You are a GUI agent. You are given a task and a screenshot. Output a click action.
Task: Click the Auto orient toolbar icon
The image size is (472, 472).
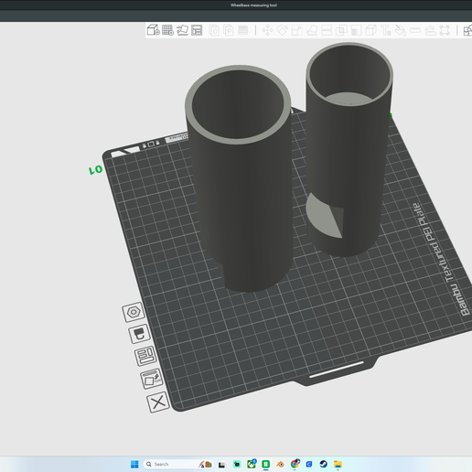tap(182, 30)
